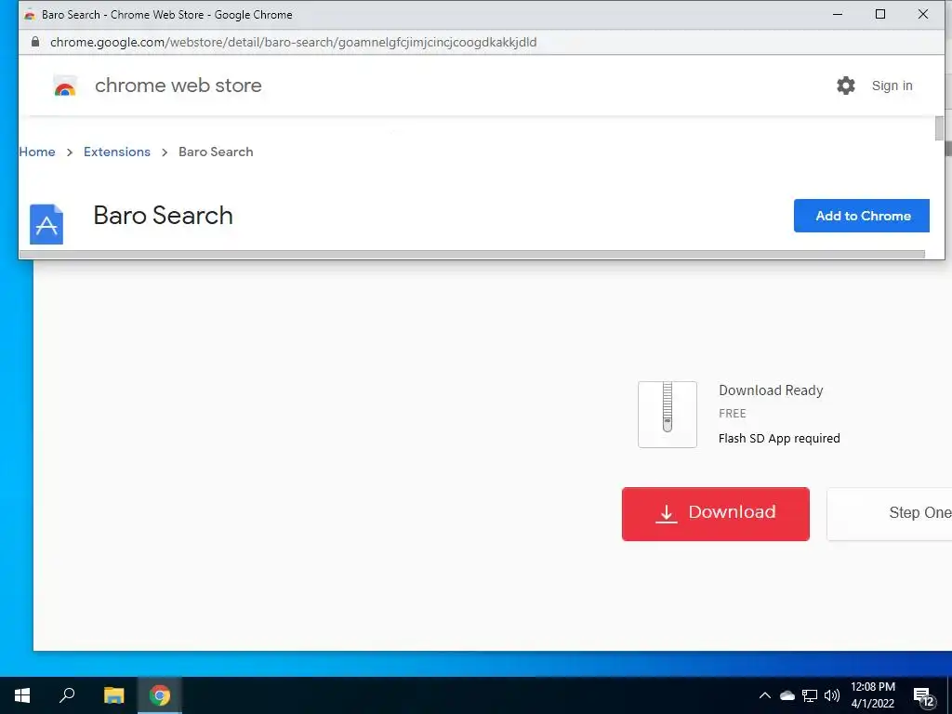Click the Baro Search breadcrumb text
The width and height of the screenshot is (952, 714).
(216, 152)
